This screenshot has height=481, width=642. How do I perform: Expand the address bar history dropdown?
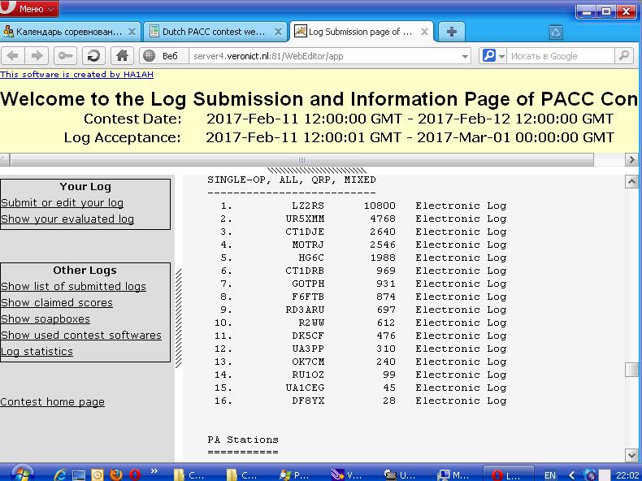[x=465, y=56]
